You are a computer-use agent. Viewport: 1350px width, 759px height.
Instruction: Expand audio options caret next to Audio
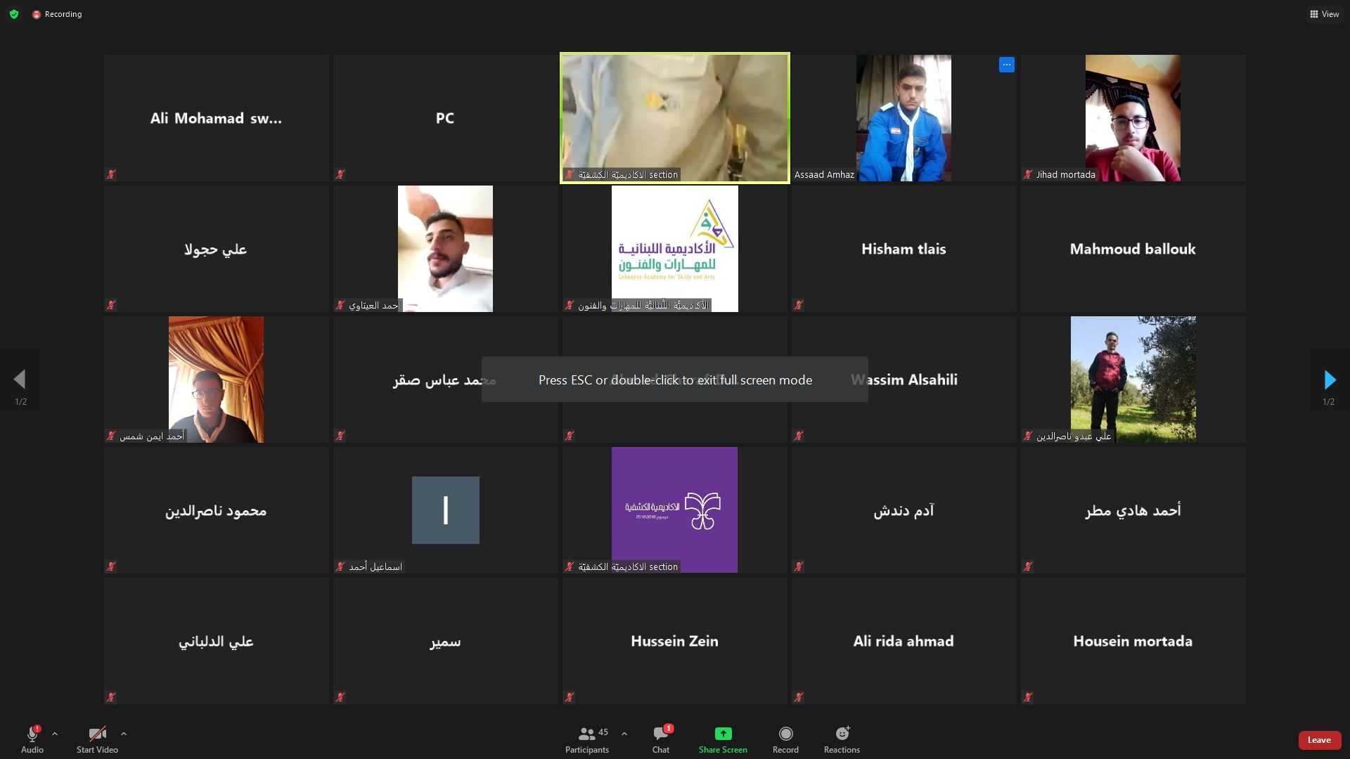click(55, 734)
